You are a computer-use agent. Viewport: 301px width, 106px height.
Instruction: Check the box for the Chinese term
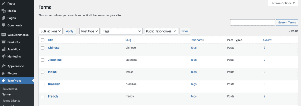43,48
